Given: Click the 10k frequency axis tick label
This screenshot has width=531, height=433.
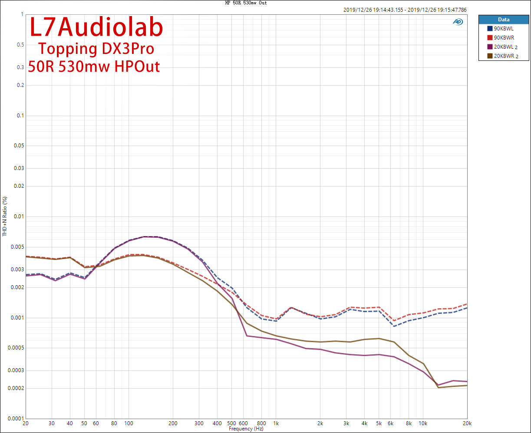Looking at the screenshot, I should tap(422, 423).
